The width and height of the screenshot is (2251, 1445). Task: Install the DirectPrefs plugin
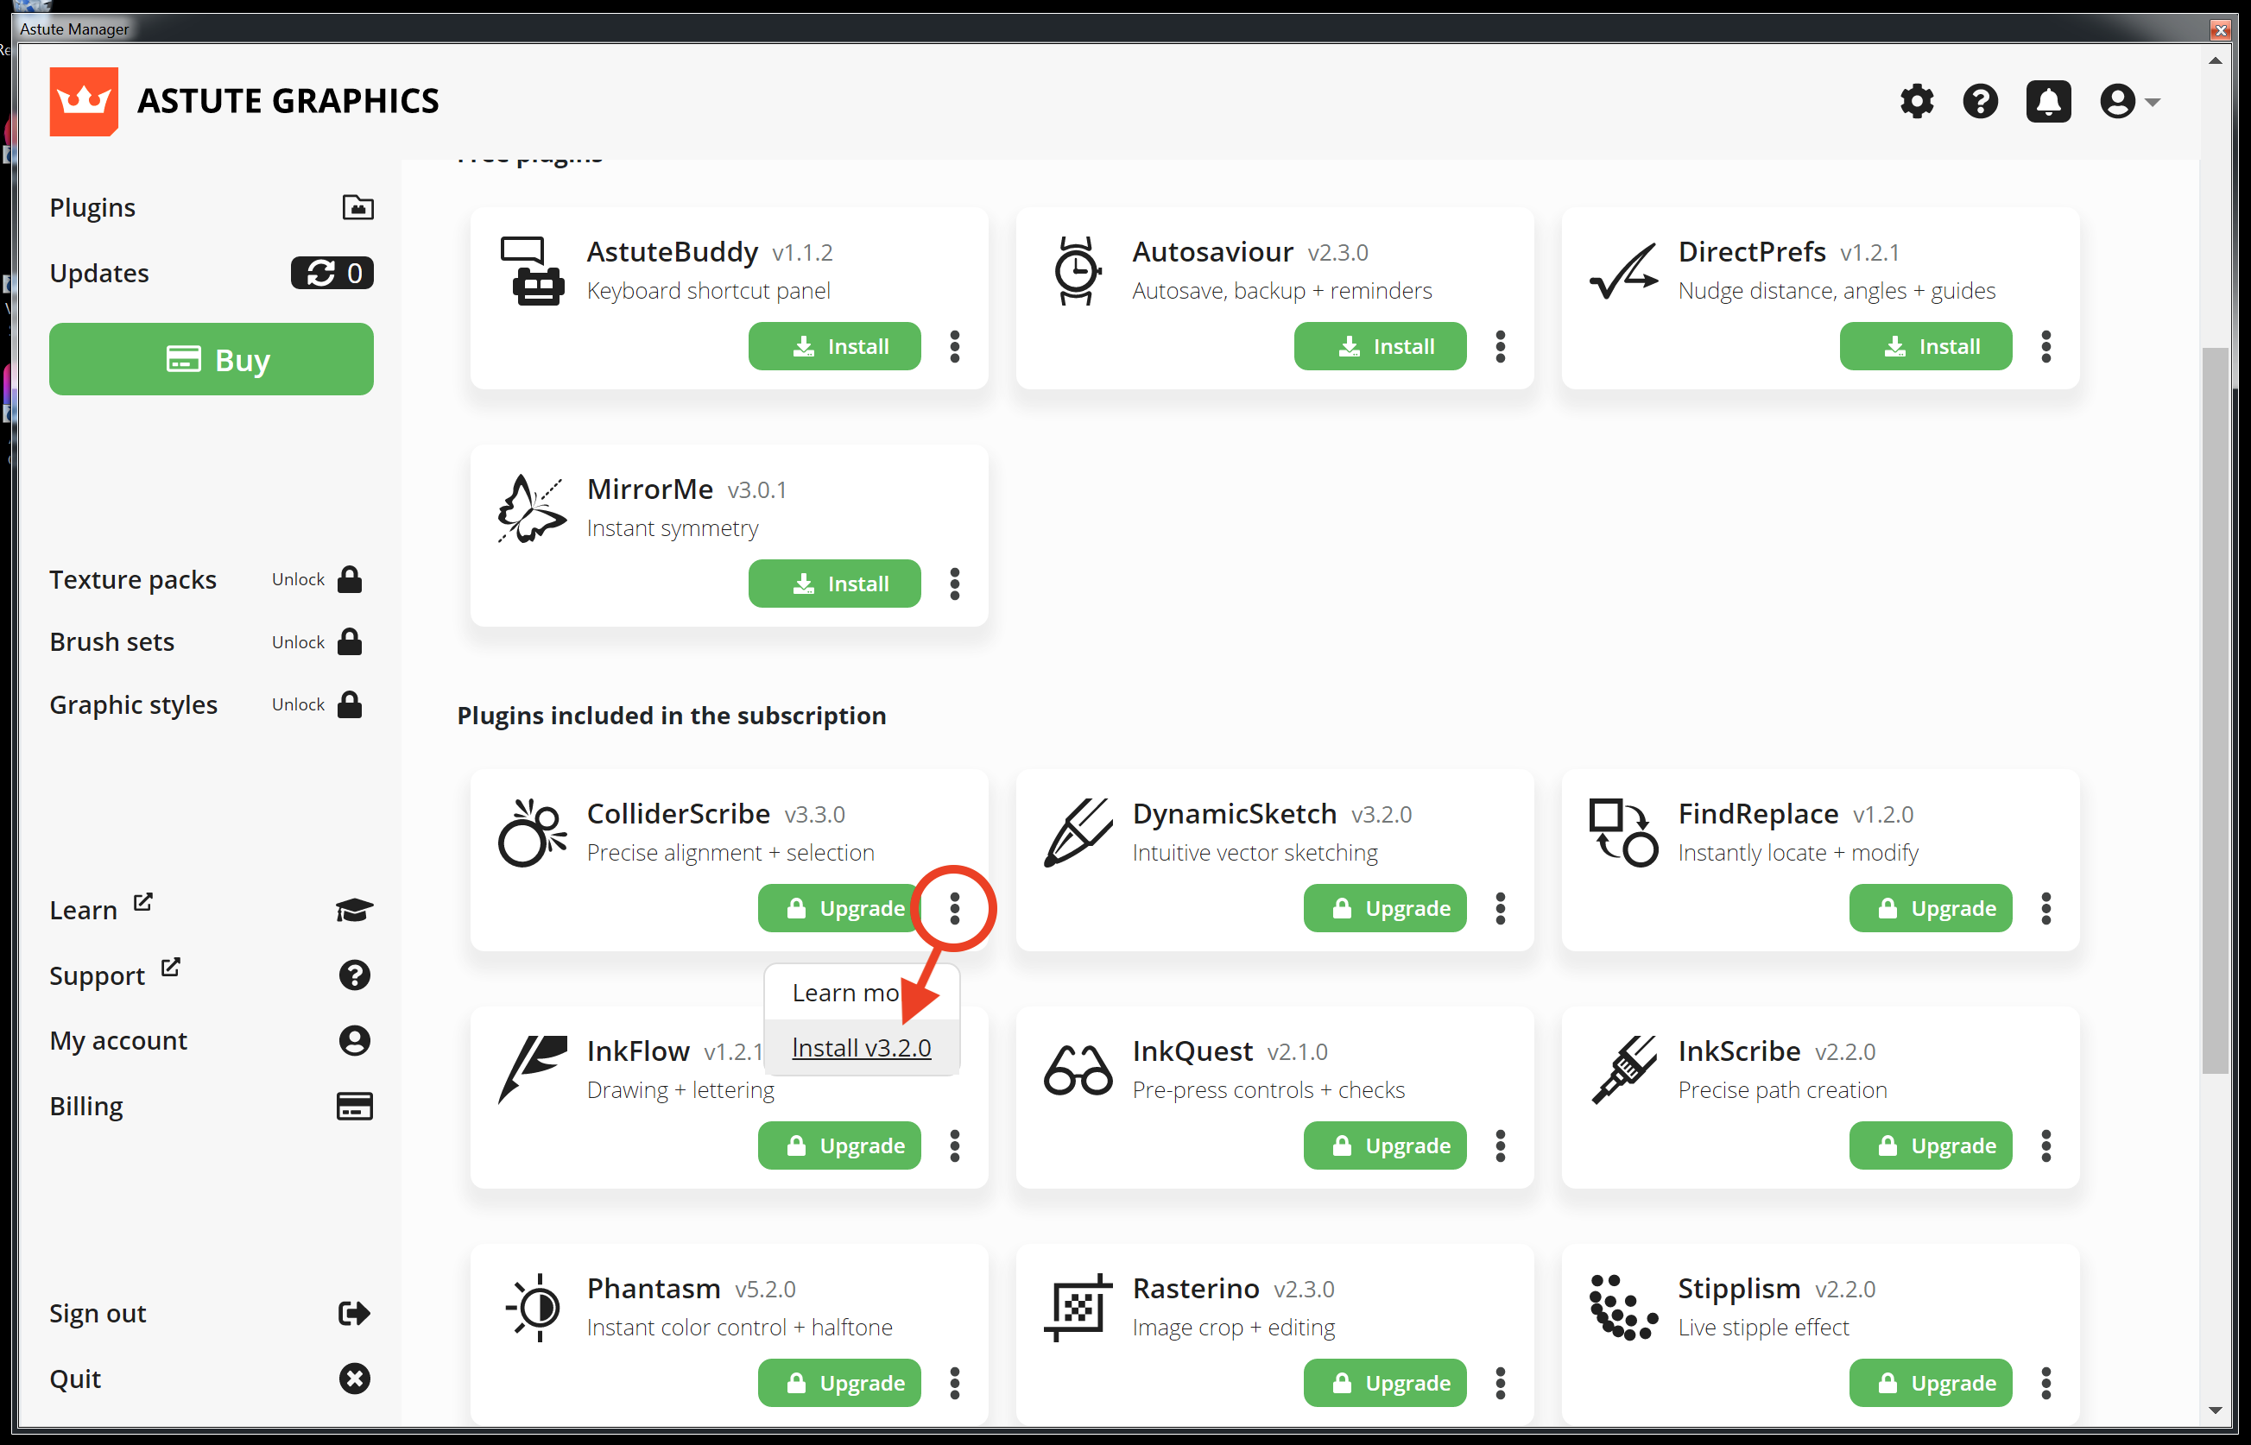pyautogui.click(x=1925, y=346)
